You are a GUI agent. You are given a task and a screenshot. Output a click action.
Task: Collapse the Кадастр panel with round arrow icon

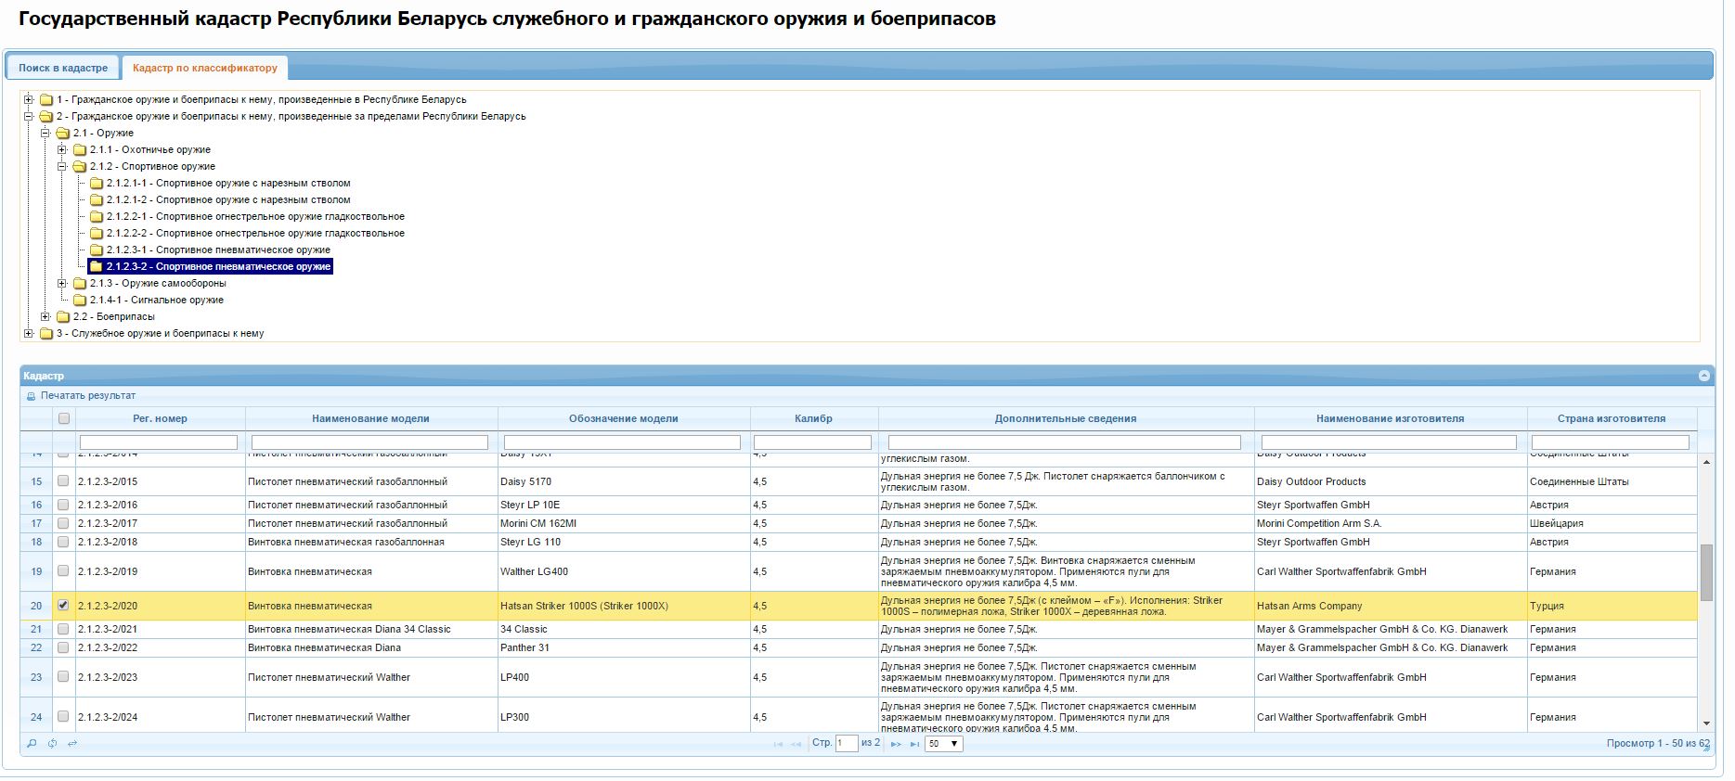[x=1704, y=376]
